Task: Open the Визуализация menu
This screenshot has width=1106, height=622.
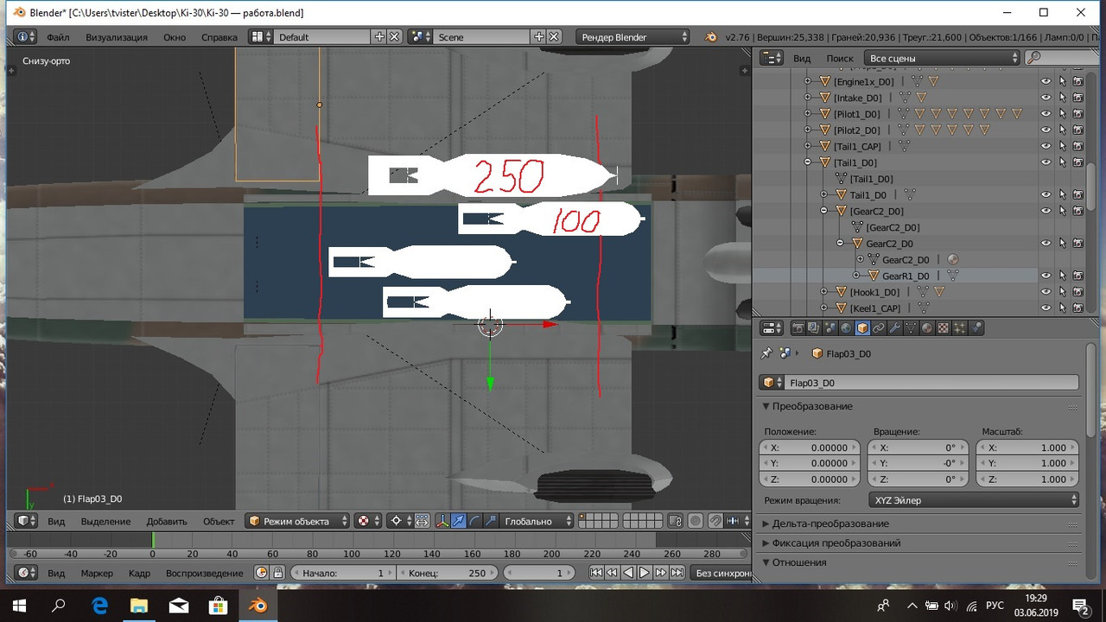Action: (x=117, y=37)
